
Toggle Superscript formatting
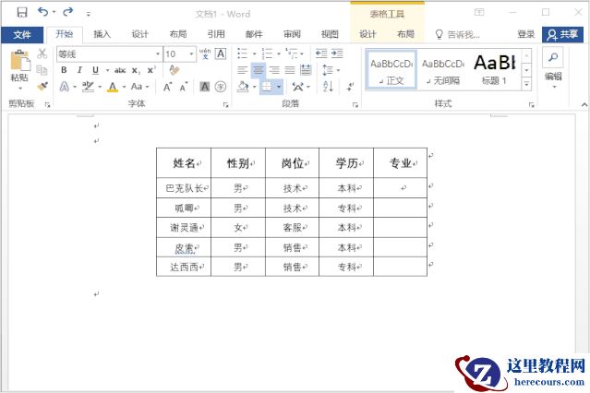point(151,70)
